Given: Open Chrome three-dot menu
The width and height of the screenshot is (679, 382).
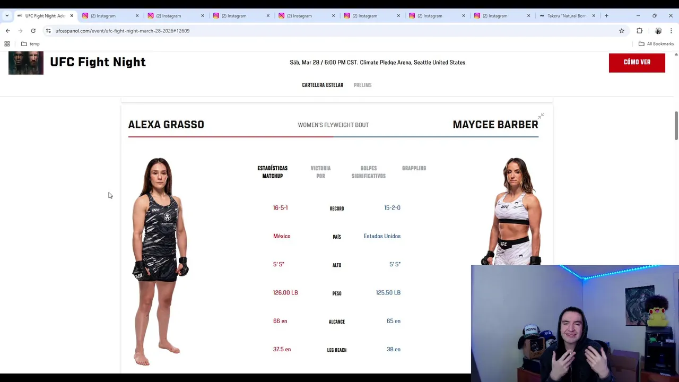Looking at the screenshot, I should pyautogui.click(x=671, y=31).
